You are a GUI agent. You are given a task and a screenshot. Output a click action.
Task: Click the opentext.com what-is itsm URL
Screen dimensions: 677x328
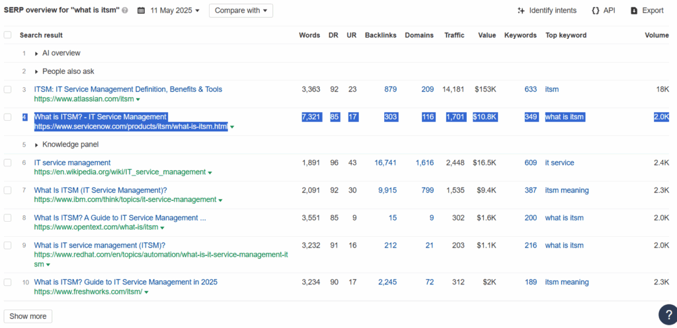pos(97,227)
